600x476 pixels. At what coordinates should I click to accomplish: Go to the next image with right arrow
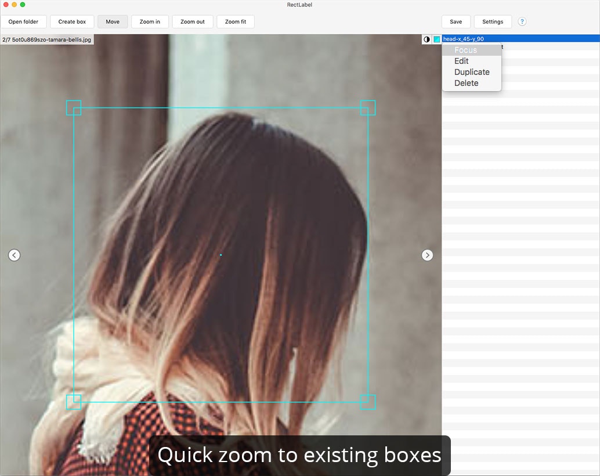[x=427, y=255]
